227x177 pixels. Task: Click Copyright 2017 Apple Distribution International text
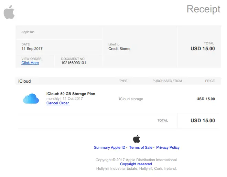pyautogui.click(x=136, y=160)
